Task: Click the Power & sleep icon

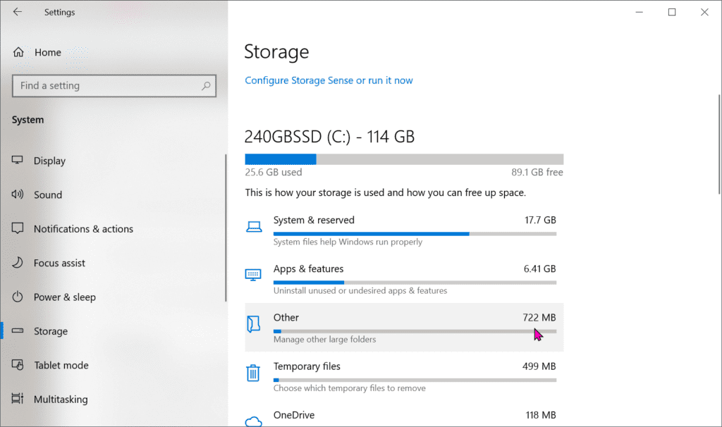Action: click(18, 297)
